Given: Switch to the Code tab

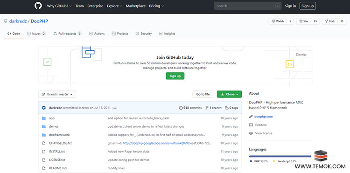Looking at the screenshot, I should (x=14, y=34).
